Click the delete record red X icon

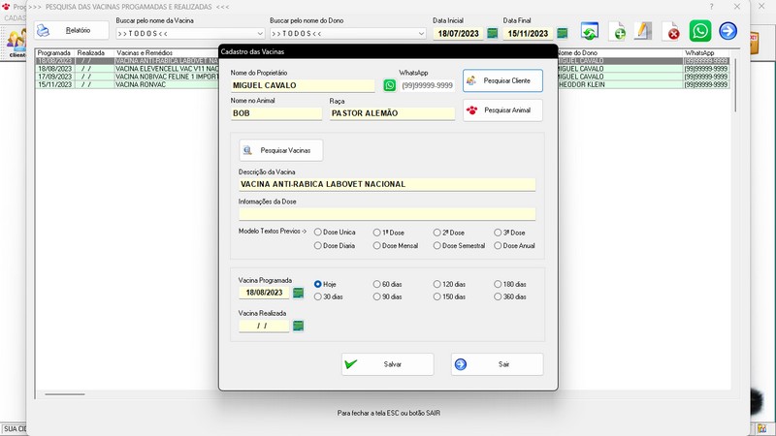[671, 32]
